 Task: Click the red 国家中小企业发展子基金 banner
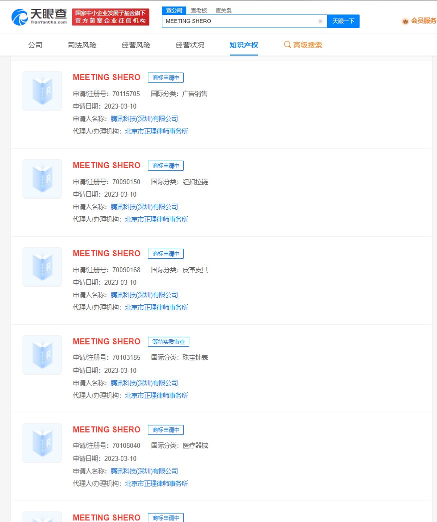[111, 17]
